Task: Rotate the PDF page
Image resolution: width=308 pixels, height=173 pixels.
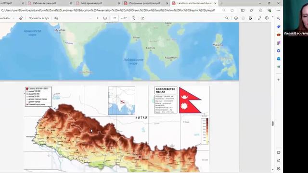Action: tap(134, 18)
